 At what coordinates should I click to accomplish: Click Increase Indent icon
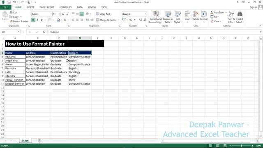[x=92, y=20]
